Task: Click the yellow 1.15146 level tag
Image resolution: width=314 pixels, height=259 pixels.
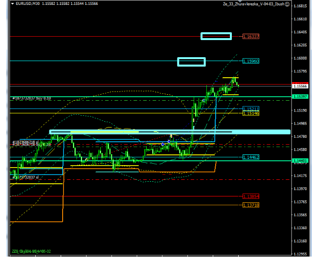Action: pos(251,113)
